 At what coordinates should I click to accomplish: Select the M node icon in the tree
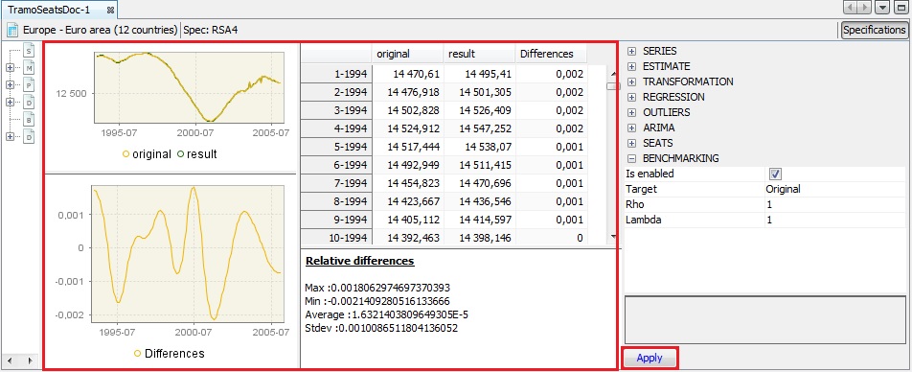pyautogui.click(x=29, y=68)
